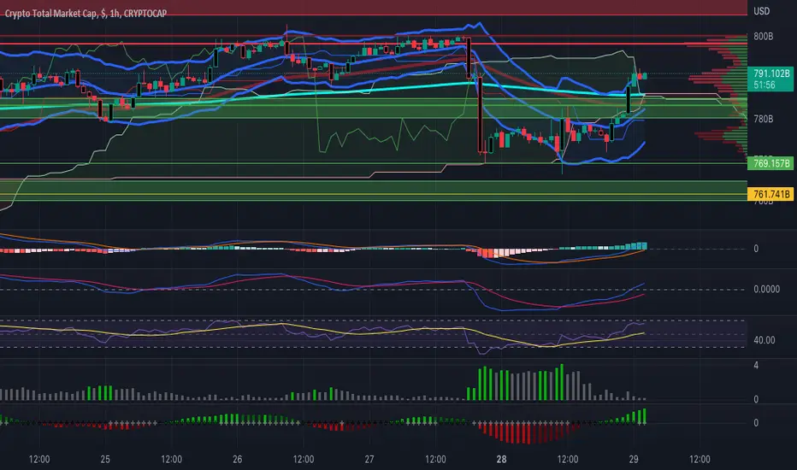The image size is (797, 470).
Task: Select the 791.102B current price label
Action: 771,73
